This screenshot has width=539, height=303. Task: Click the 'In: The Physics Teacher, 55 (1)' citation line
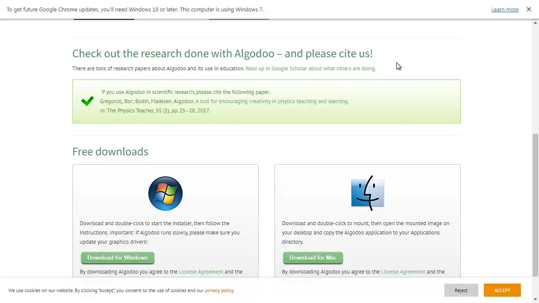click(x=155, y=111)
